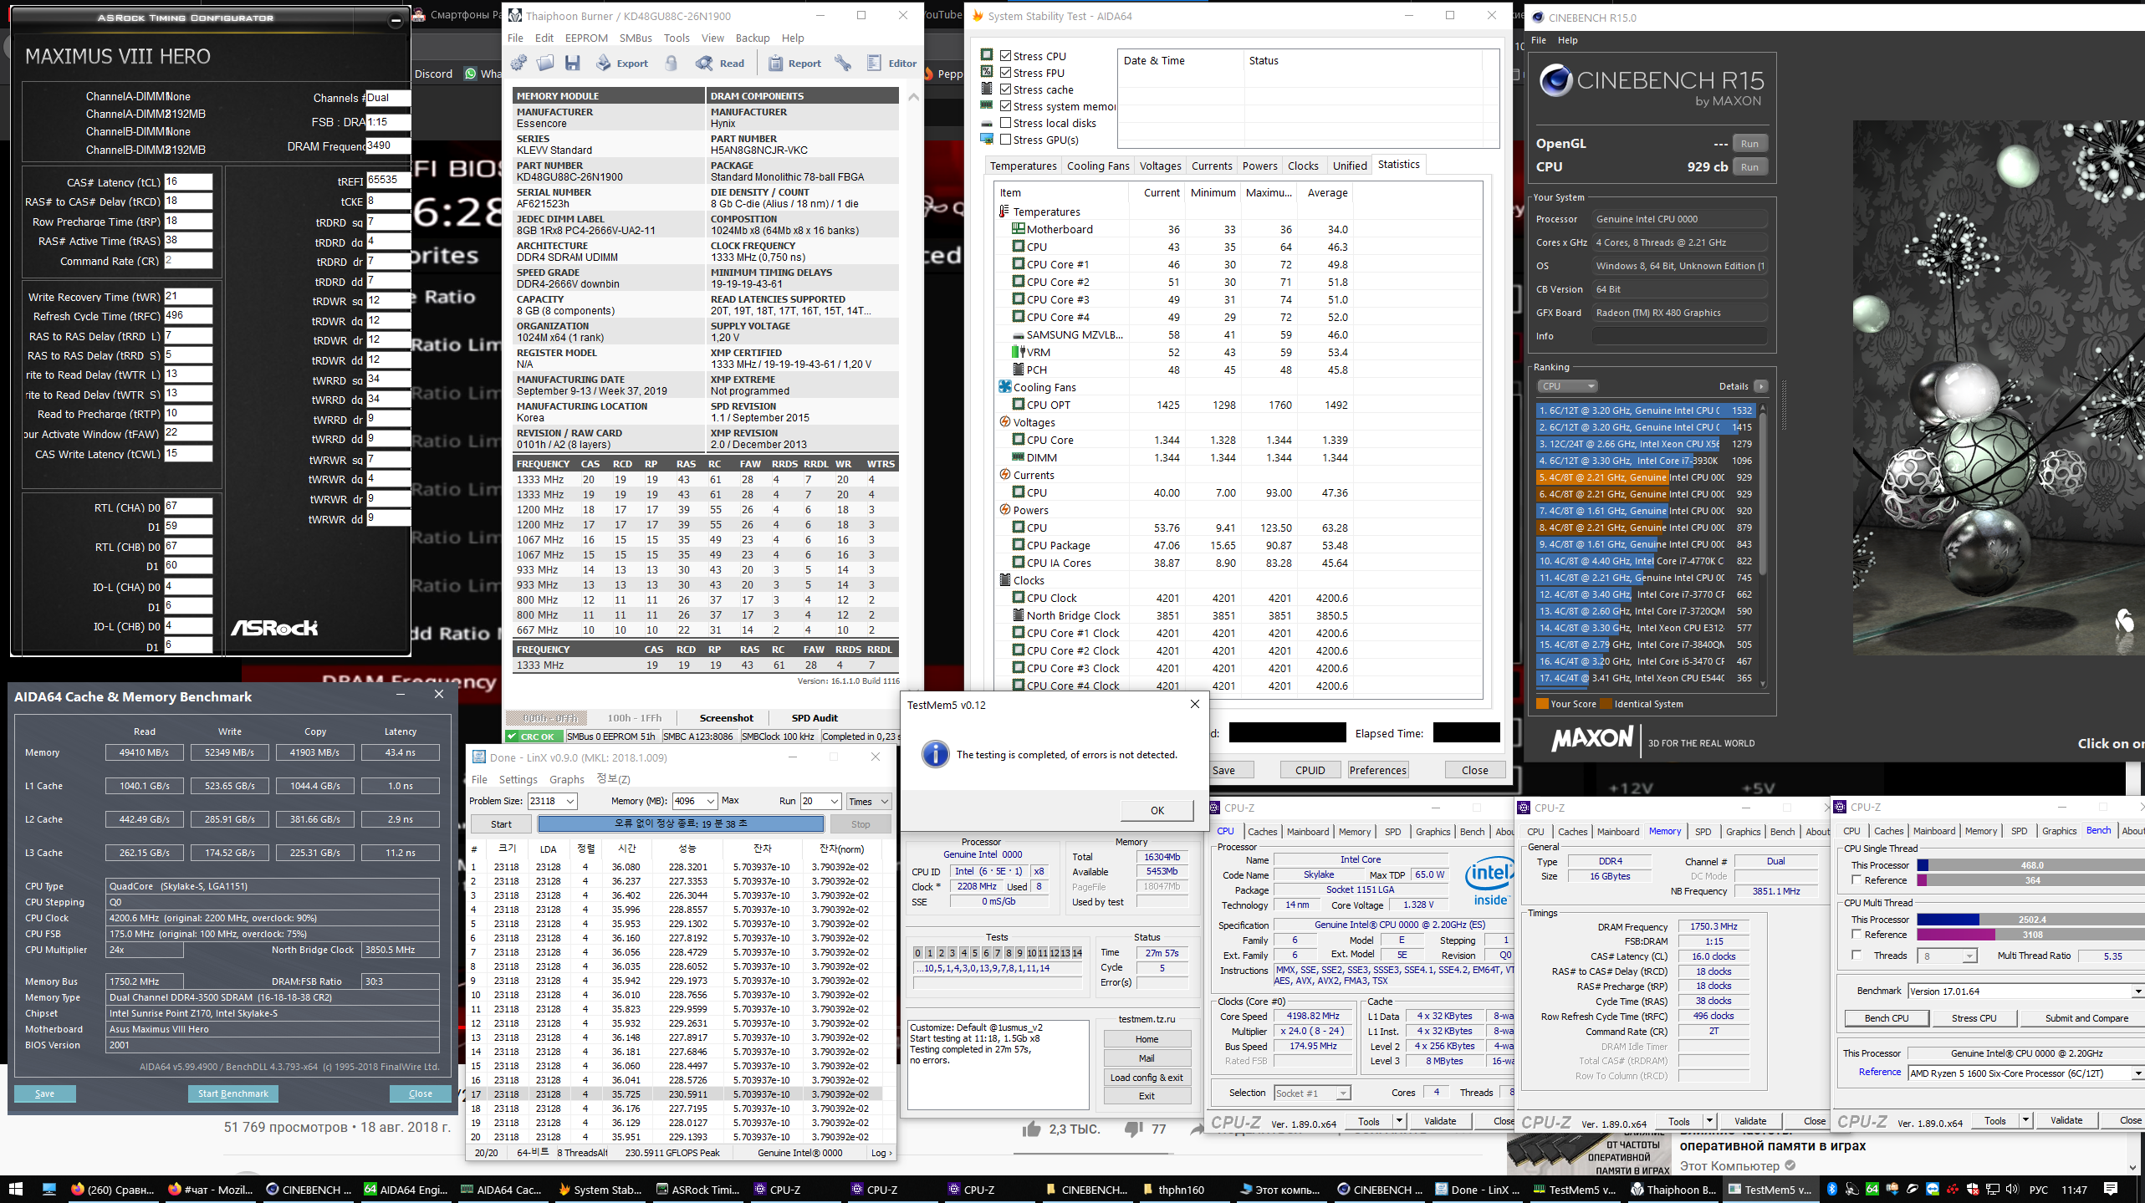Uncheck the Stress CPU checkbox
Image resolution: width=2145 pixels, height=1203 pixels.
(x=1006, y=56)
